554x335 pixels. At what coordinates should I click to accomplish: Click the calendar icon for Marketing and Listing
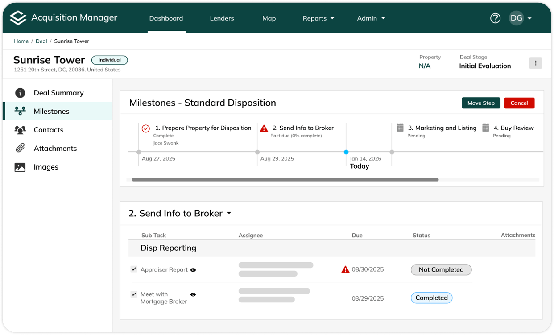400,128
